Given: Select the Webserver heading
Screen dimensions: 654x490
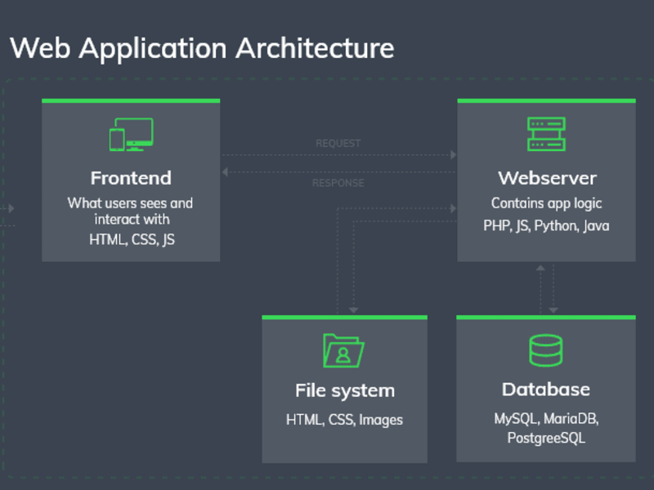Looking at the screenshot, I should click(547, 178).
